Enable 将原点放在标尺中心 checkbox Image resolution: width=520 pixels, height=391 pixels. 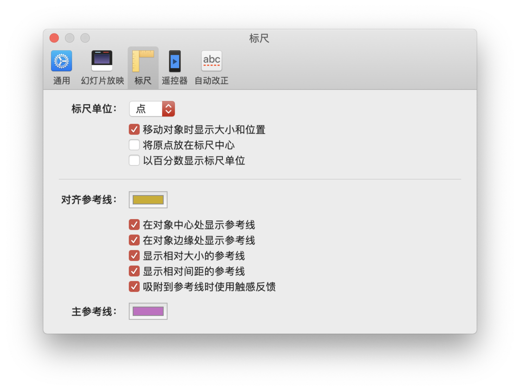tap(134, 145)
